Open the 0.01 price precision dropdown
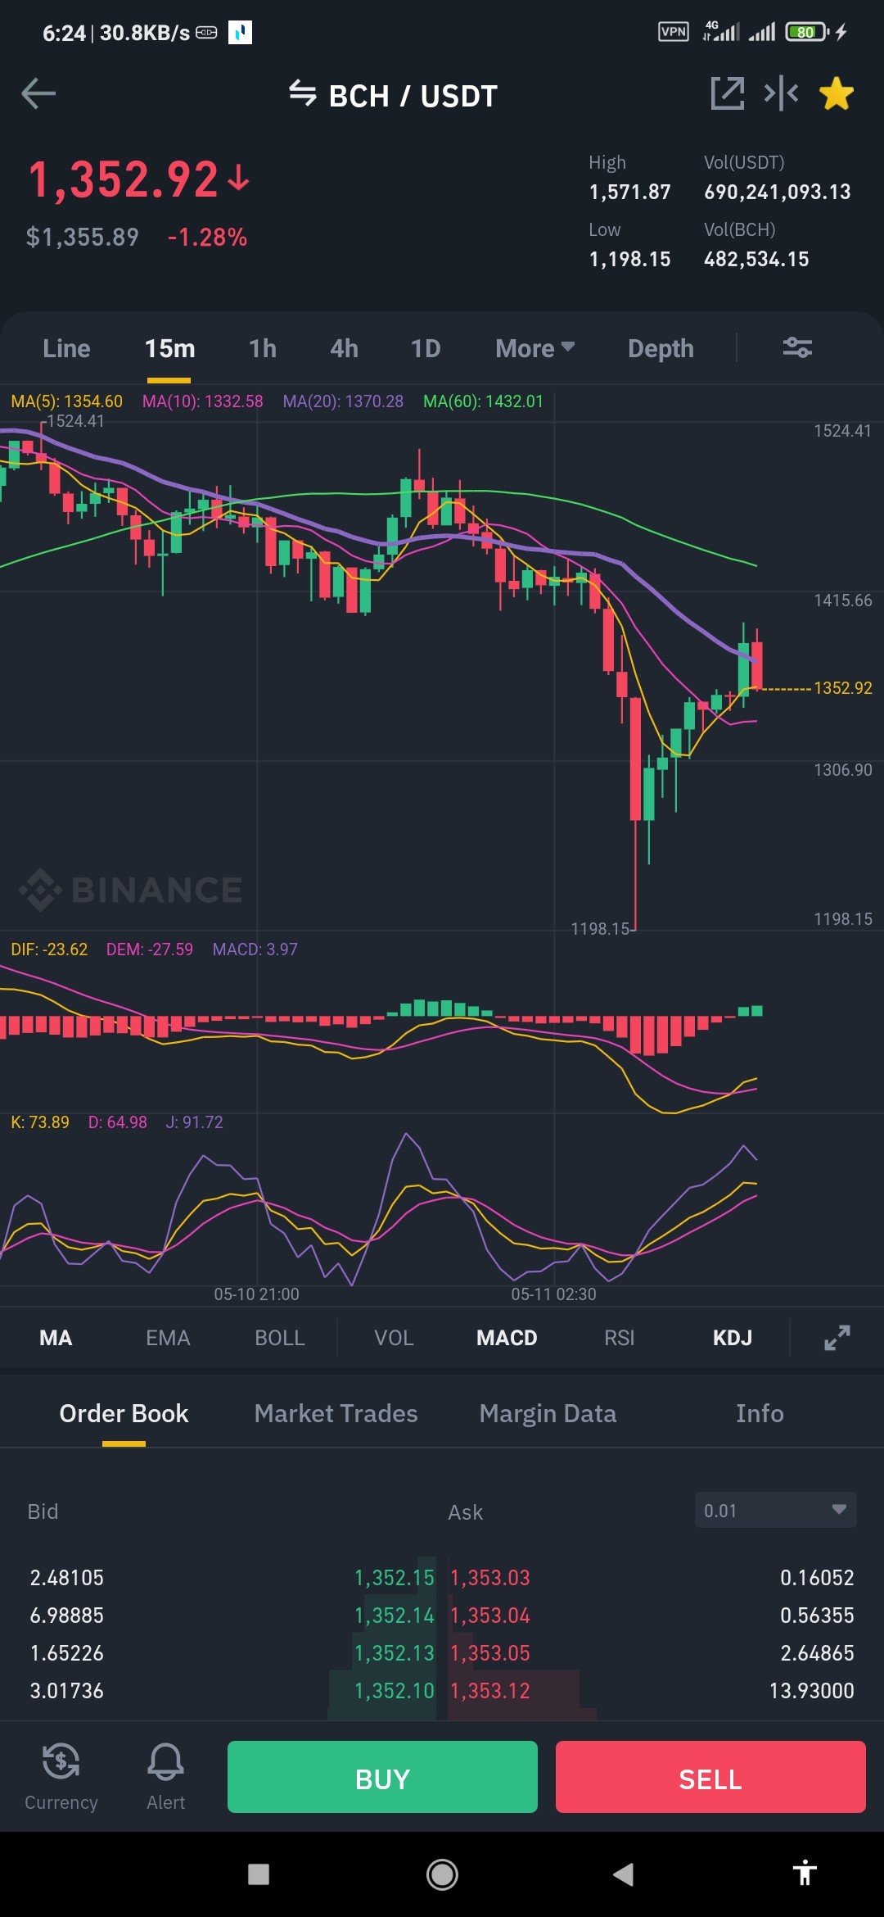This screenshot has width=884, height=1917. pos(775,1510)
